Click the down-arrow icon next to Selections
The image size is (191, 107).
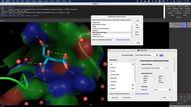132,60
